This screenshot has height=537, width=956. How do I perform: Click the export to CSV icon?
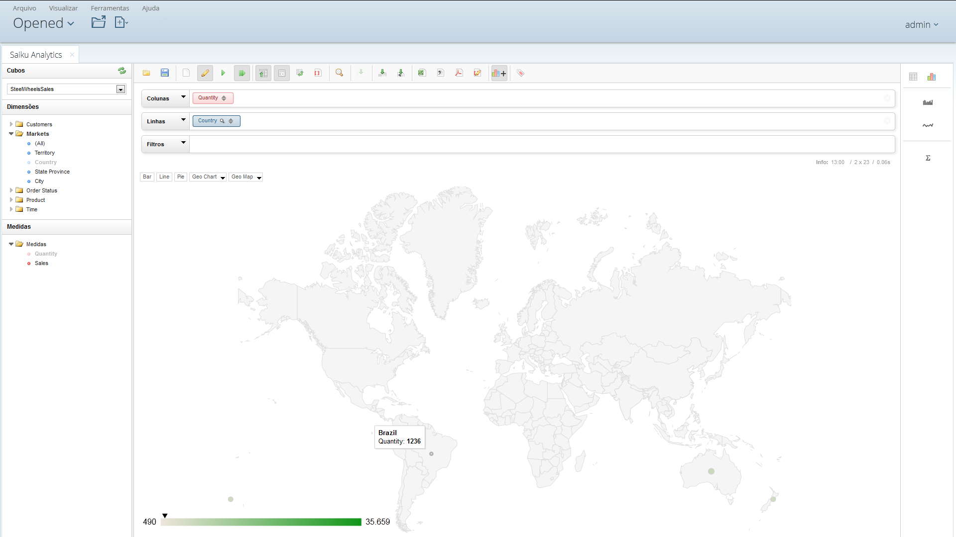click(439, 73)
